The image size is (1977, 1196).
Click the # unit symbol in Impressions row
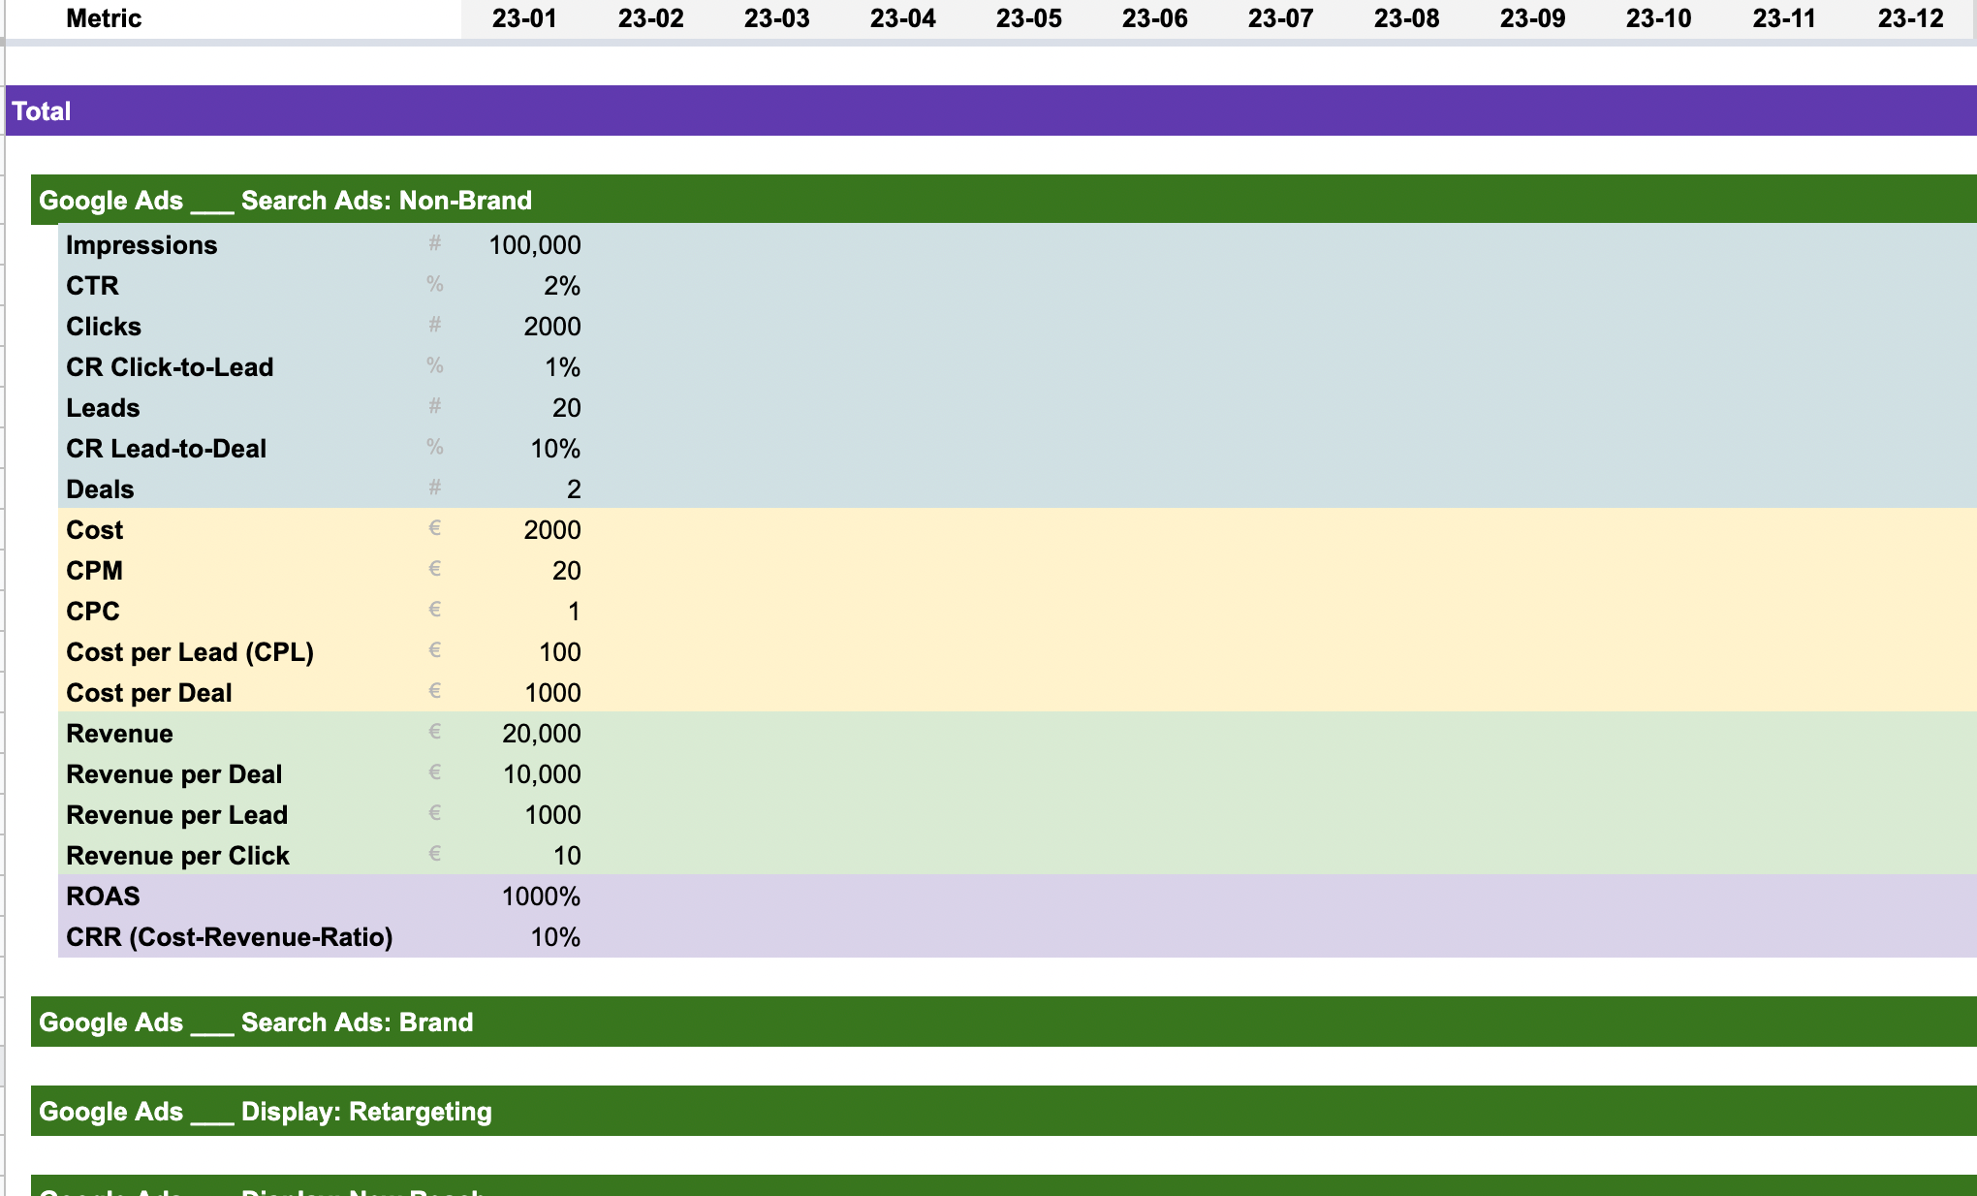click(435, 243)
